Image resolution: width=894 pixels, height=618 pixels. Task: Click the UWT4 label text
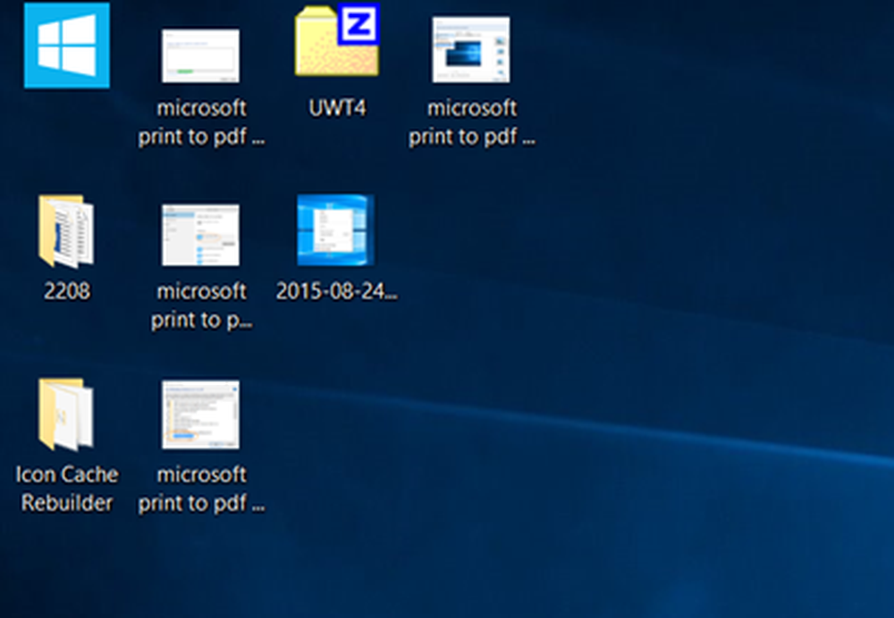337,108
